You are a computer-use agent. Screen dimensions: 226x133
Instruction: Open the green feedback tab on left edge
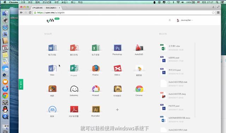(x=21, y=84)
